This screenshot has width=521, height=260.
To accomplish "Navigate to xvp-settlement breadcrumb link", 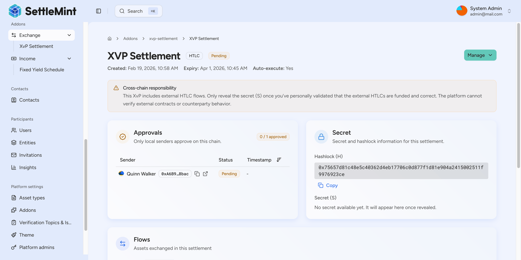I will 163,39.
